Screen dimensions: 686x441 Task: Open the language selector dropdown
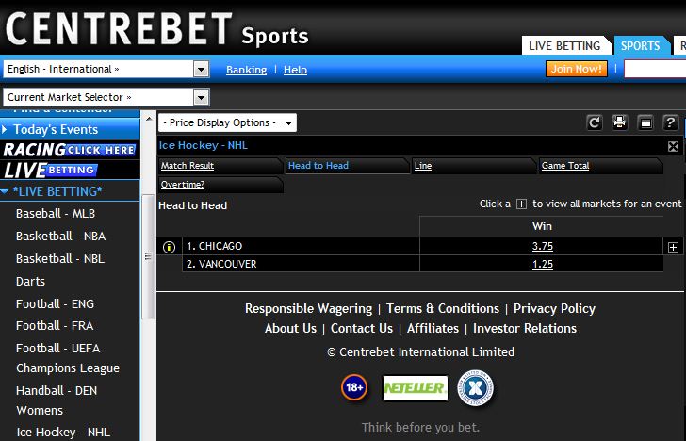(x=201, y=70)
